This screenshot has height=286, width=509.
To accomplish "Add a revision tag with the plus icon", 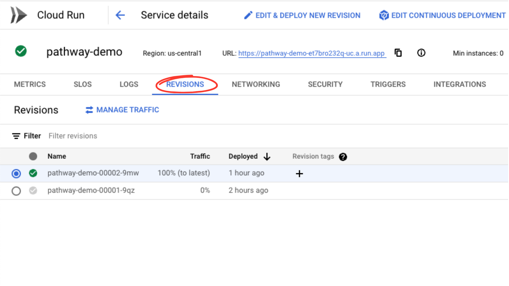I will [299, 174].
